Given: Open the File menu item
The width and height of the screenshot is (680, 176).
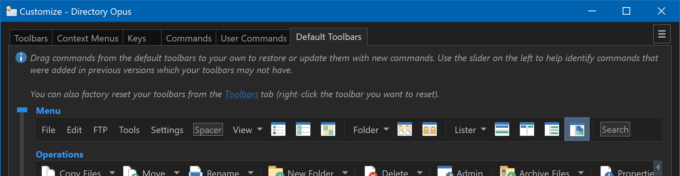Looking at the screenshot, I should click(49, 130).
